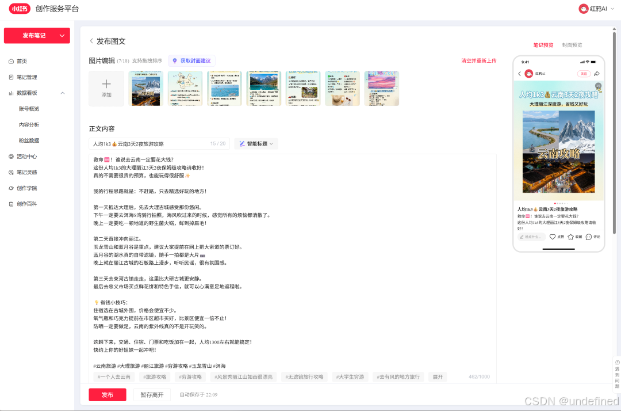The width and height of the screenshot is (621, 411).
Task: Click the share icon in phone preview
Action: 597,74
